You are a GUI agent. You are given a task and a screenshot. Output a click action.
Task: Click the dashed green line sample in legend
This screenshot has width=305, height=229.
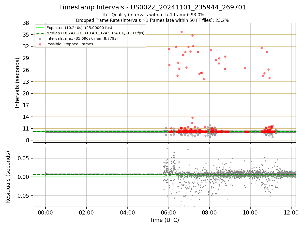pos(40,33)
